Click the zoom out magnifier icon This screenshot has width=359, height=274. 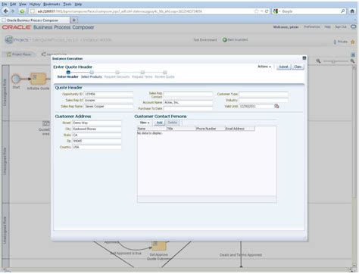pos(318,61)
